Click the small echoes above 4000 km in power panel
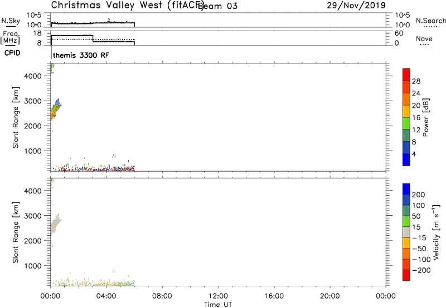The height and width of the screenshot is (308, 446). click(52, 68)
